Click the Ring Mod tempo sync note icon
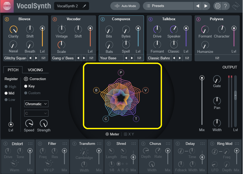This screenshot has height=174, width=243. (x=215, y=151)
